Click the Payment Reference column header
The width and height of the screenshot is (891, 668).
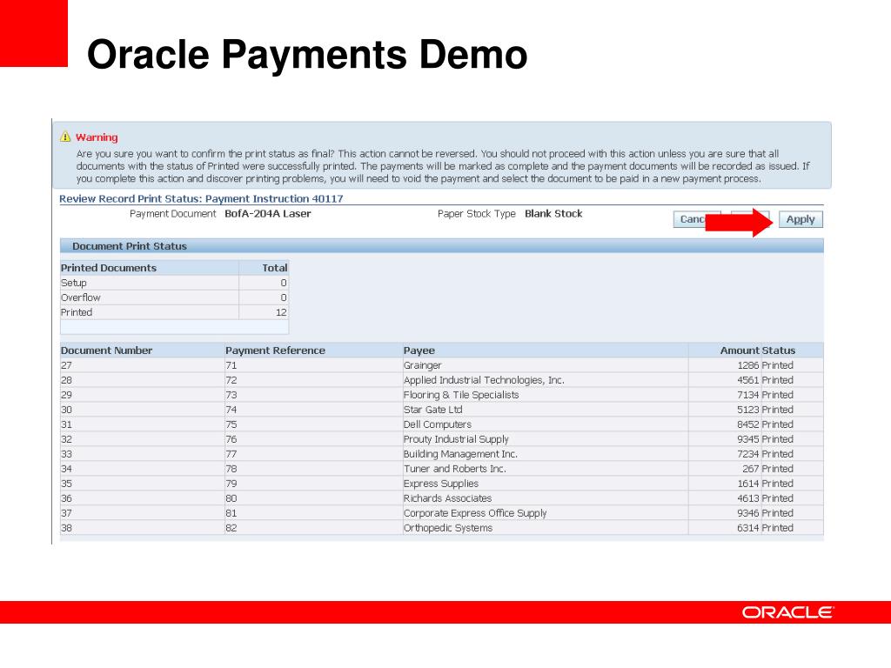[275, 351]
